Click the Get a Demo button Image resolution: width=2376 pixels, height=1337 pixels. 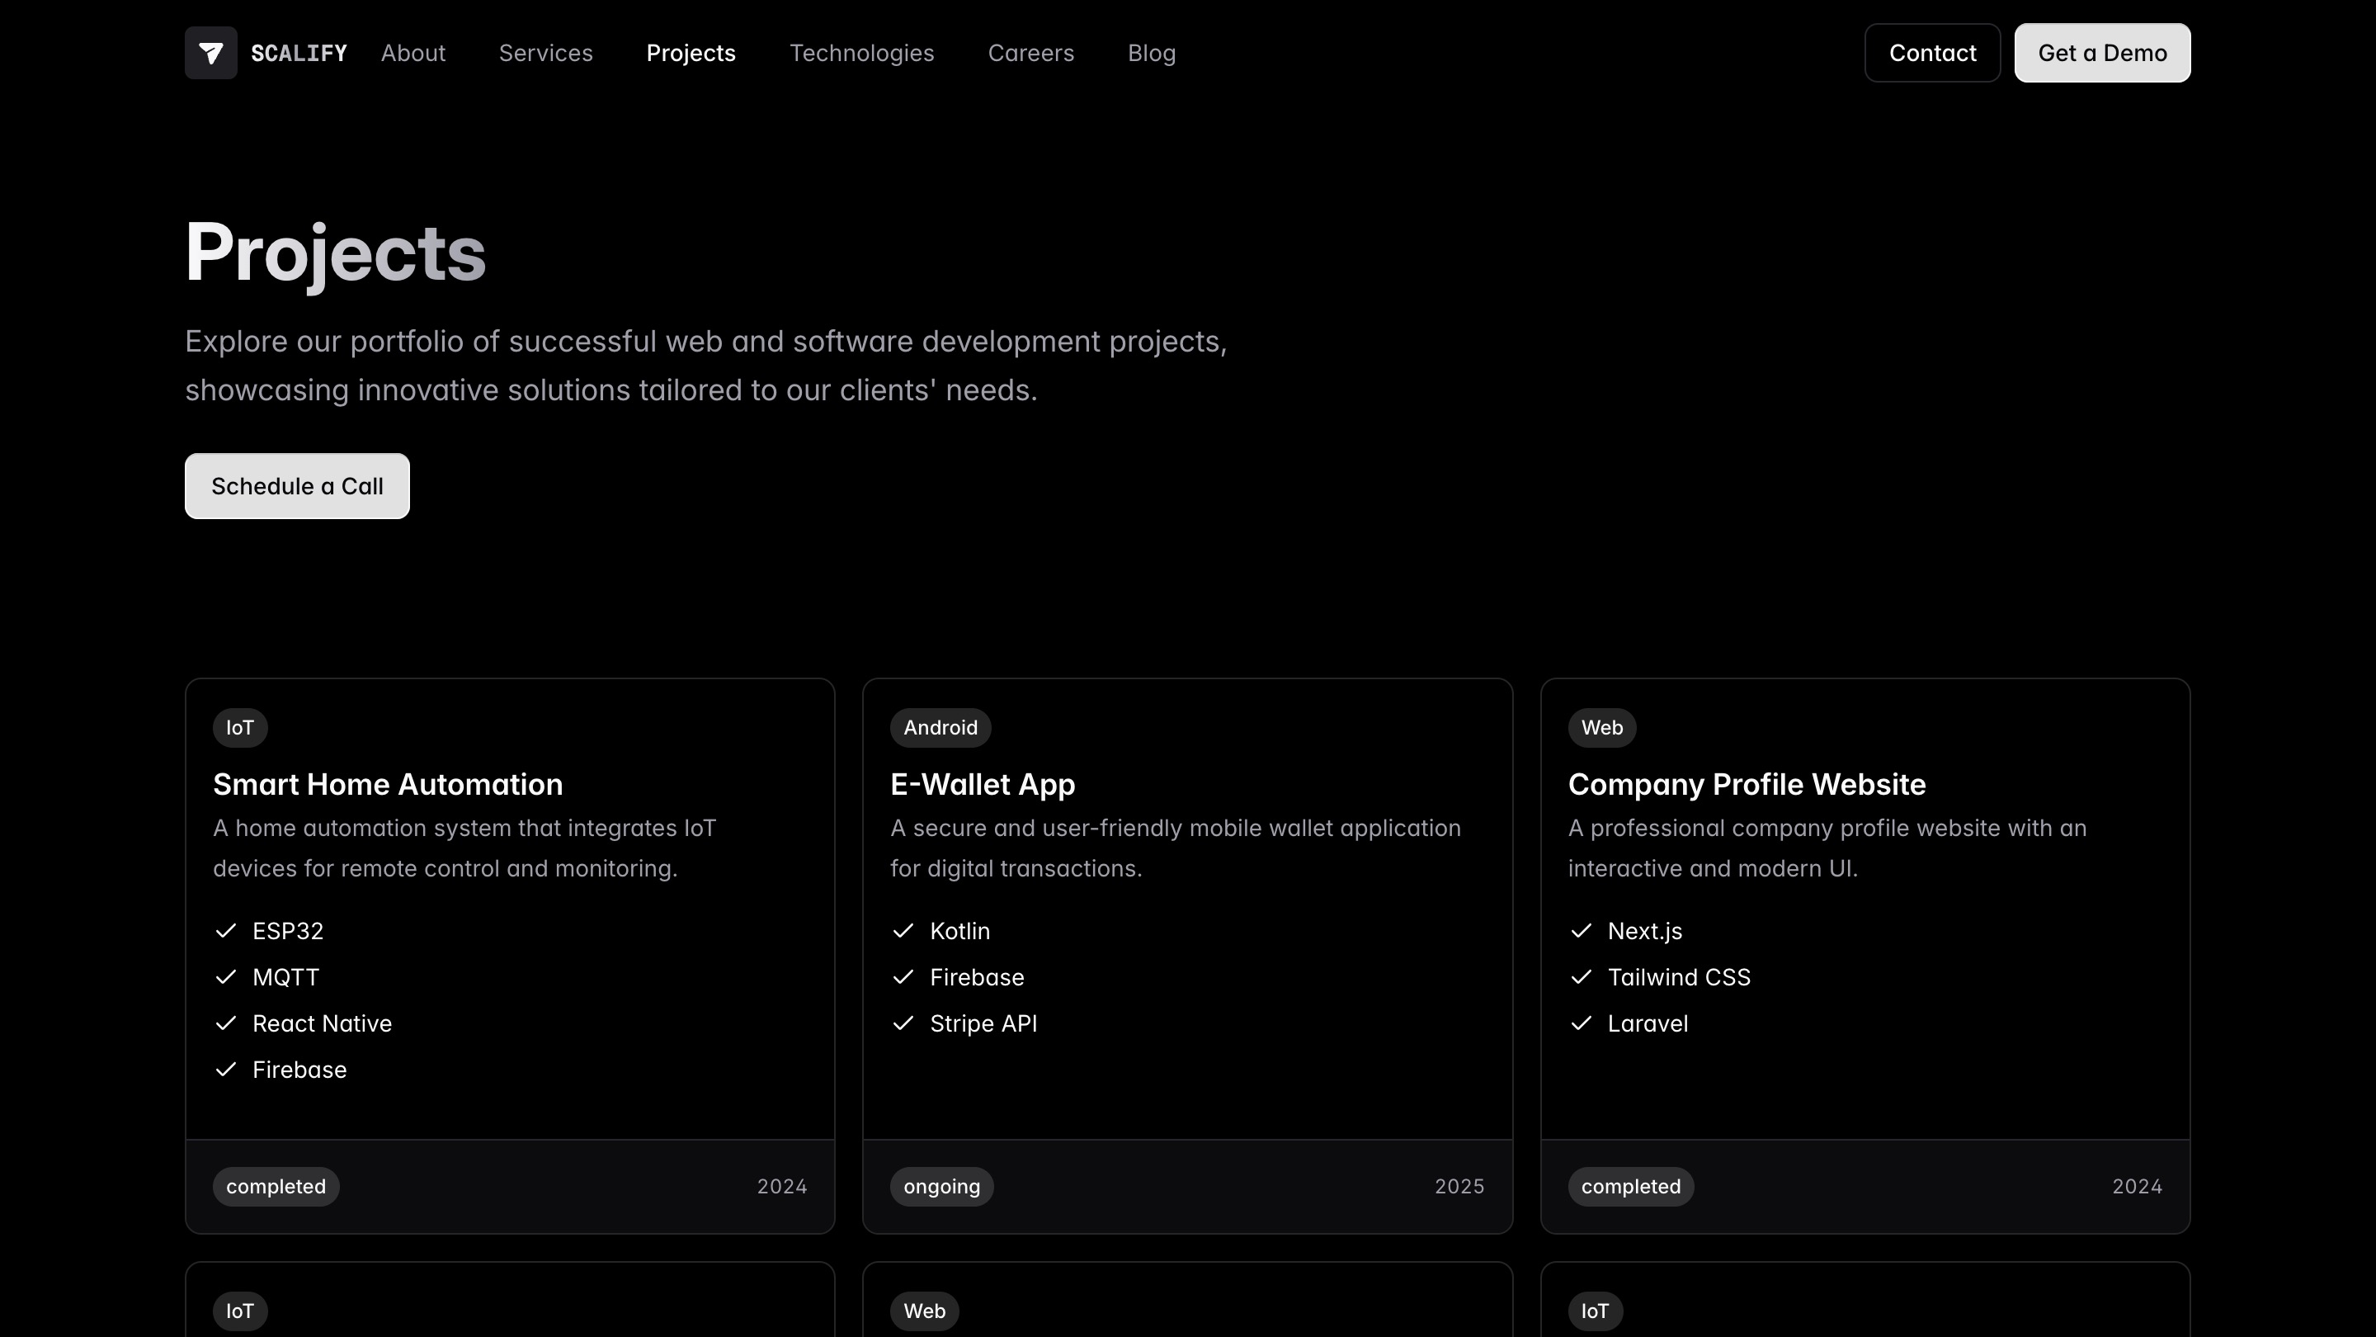click(x=2101, y=53)
